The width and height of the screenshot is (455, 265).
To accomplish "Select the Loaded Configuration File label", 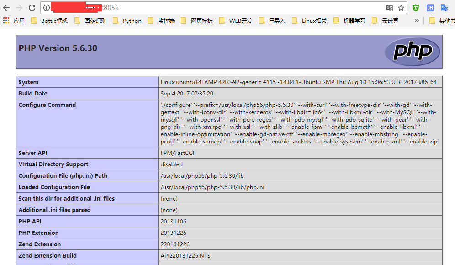I will (x=54, y=187).
